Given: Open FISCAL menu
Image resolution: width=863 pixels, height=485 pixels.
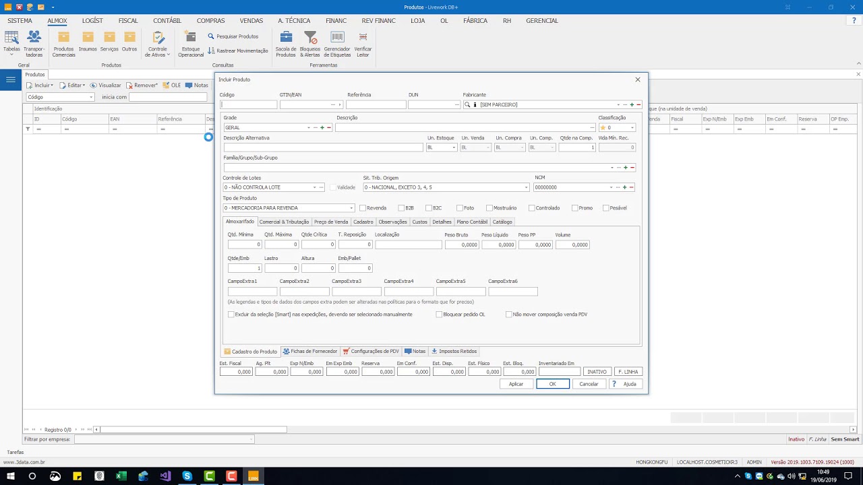Looking at the screenshot, I should (x=128, y=21).
